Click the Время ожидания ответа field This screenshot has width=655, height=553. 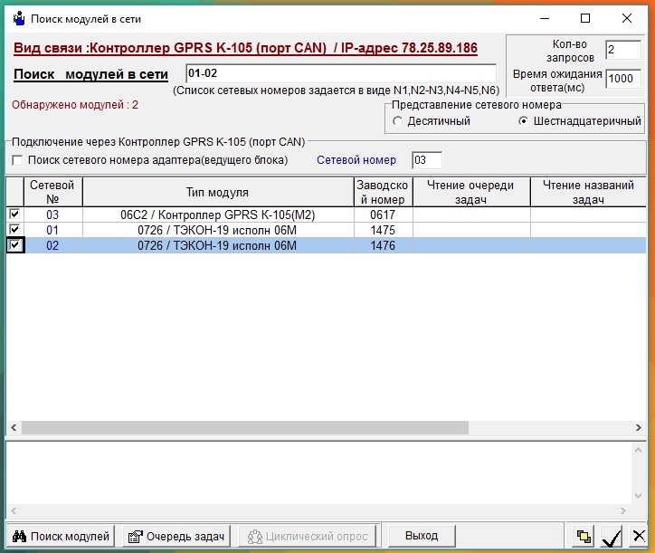point(622,79)
